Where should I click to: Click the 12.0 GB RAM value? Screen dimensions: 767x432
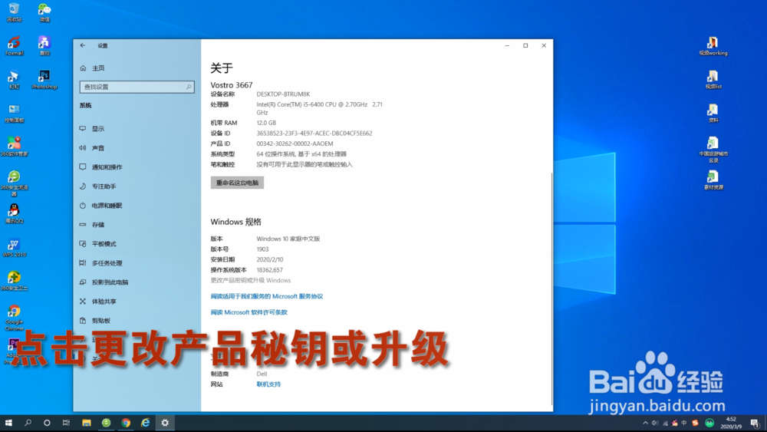[266, 123]
